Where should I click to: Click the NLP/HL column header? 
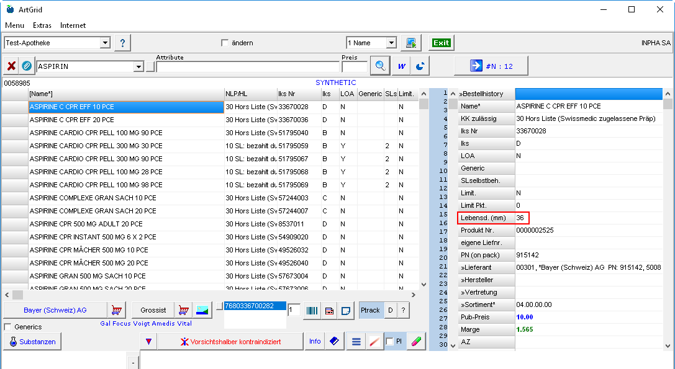[250, 94]
